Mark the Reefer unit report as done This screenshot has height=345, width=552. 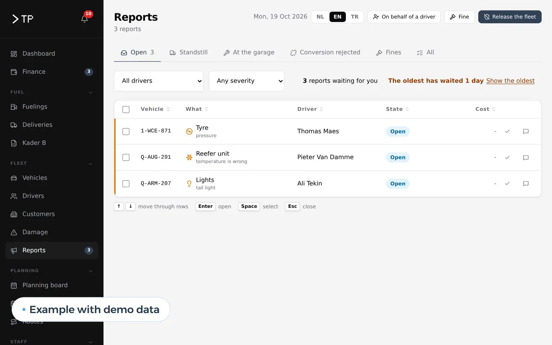(507, 157)
